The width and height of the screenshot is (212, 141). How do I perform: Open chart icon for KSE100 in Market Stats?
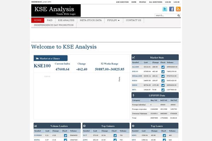point(163,72)
